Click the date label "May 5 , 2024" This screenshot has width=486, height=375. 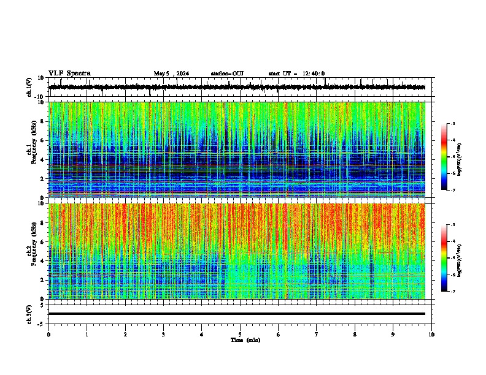(x=171, y=74)
